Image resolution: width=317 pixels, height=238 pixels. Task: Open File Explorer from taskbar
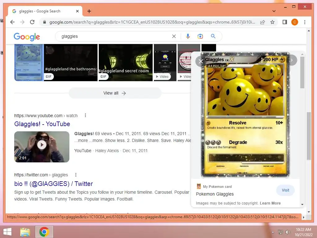tap(25, 232)
